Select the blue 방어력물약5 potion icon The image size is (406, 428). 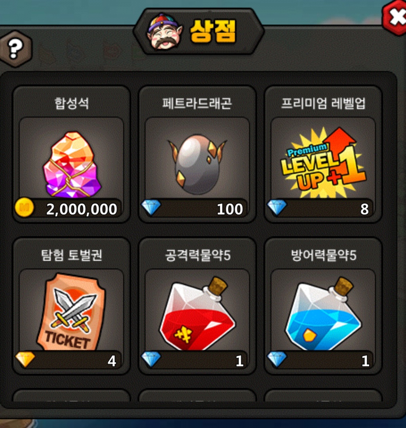tap(323, 314)
